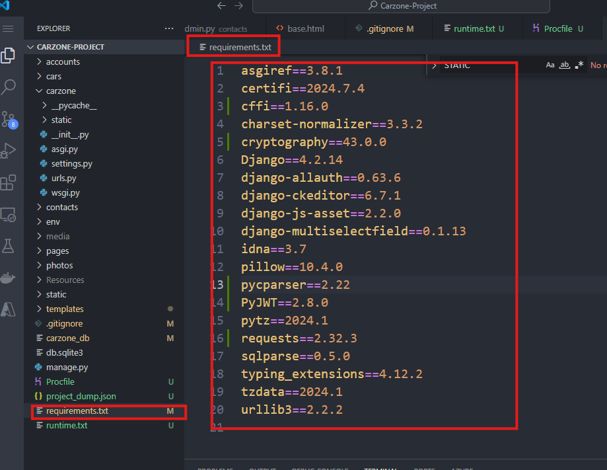Toggle Match Whole Word in find widget
The image size is (607, 470).
565,65
